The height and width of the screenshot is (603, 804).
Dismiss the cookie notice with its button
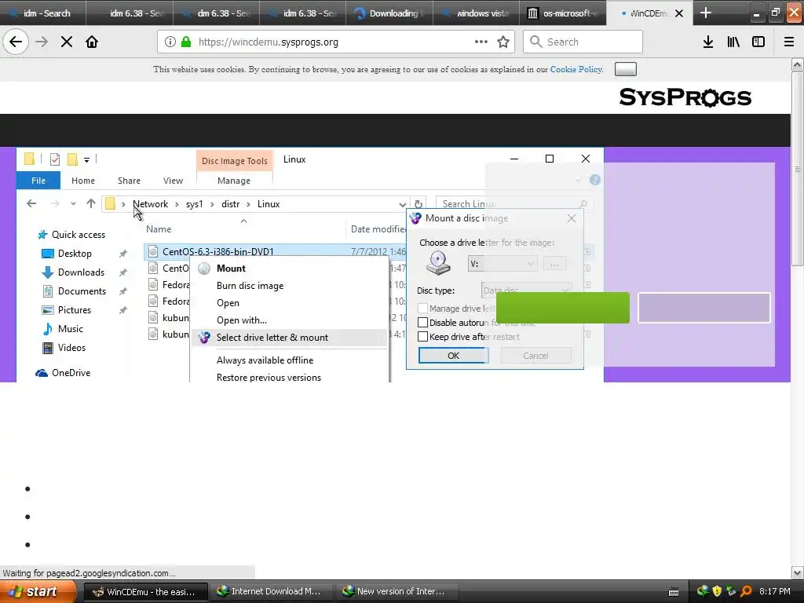tap(625, 69)
